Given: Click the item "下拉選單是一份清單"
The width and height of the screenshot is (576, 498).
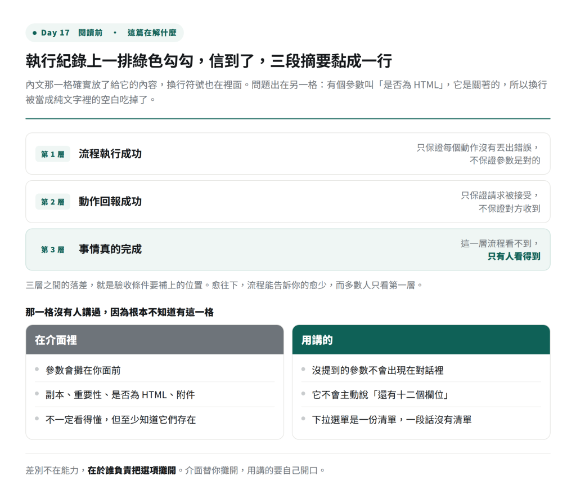Looking at the screenshot, I should (x=391, y=420).
